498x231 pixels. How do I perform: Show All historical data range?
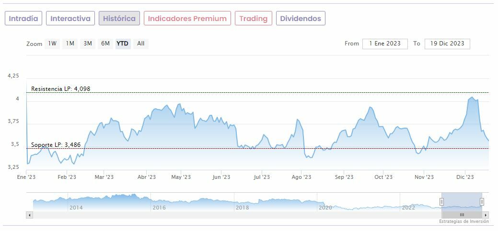(140, 44)
